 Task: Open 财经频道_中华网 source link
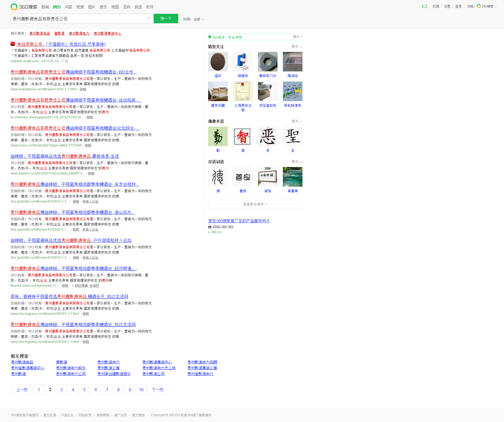tap(87, 286)
